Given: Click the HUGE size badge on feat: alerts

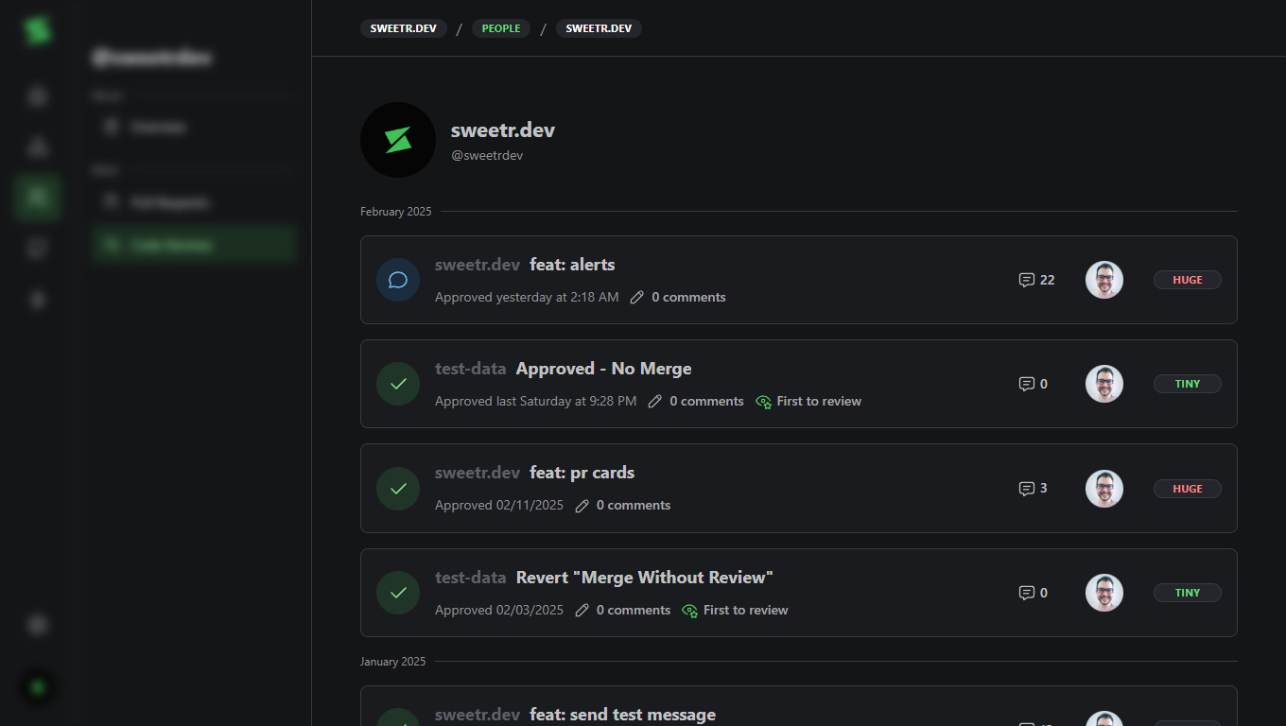Looking at the screenshot, I should coord(1188,280).
